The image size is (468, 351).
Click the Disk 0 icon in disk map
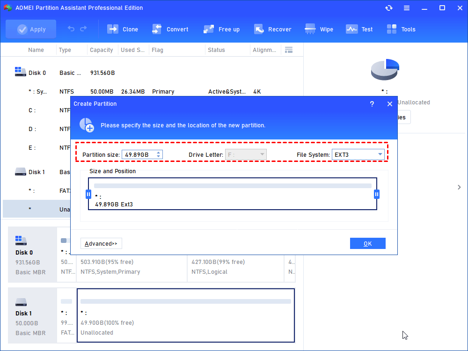(21, 240)
